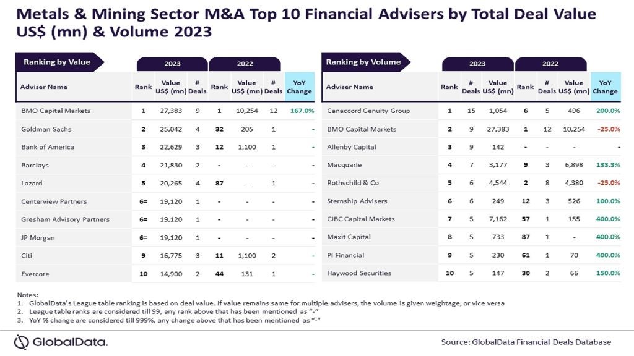The width and height of the screenshot is (634, 356).
Task: Click the 2023 header in value table
Action: click(x=172, y=64)
